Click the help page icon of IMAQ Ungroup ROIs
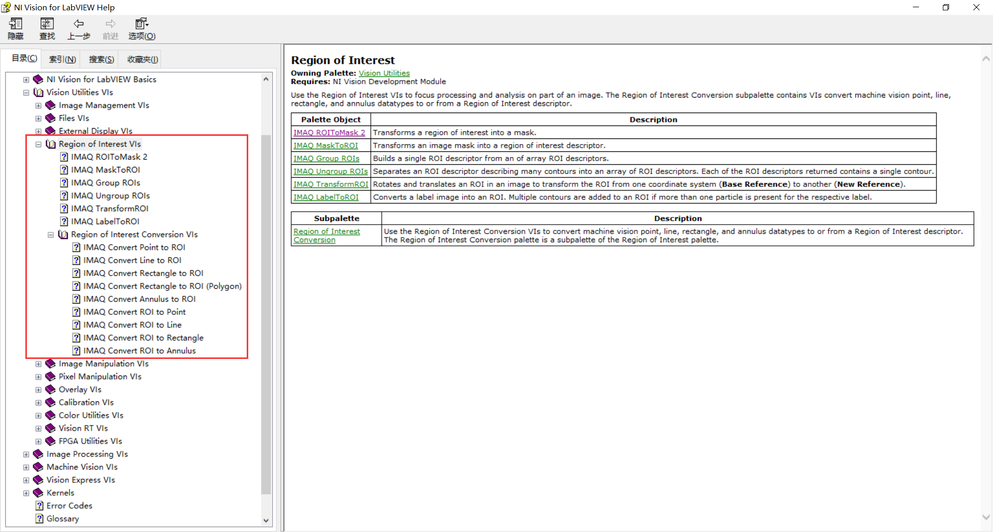The width and height of the screenshot is (993, 532). [64, 195]
